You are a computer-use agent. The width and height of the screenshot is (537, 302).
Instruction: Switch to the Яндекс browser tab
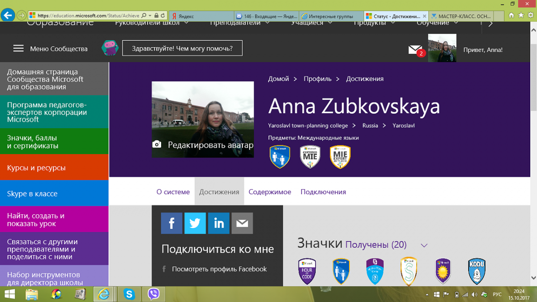pos(201,16)
